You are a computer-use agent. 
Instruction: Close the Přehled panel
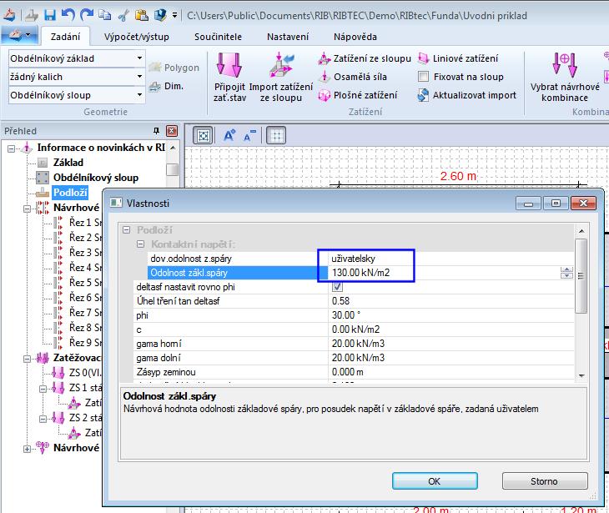pyautogui.click(x=172, y=130)
